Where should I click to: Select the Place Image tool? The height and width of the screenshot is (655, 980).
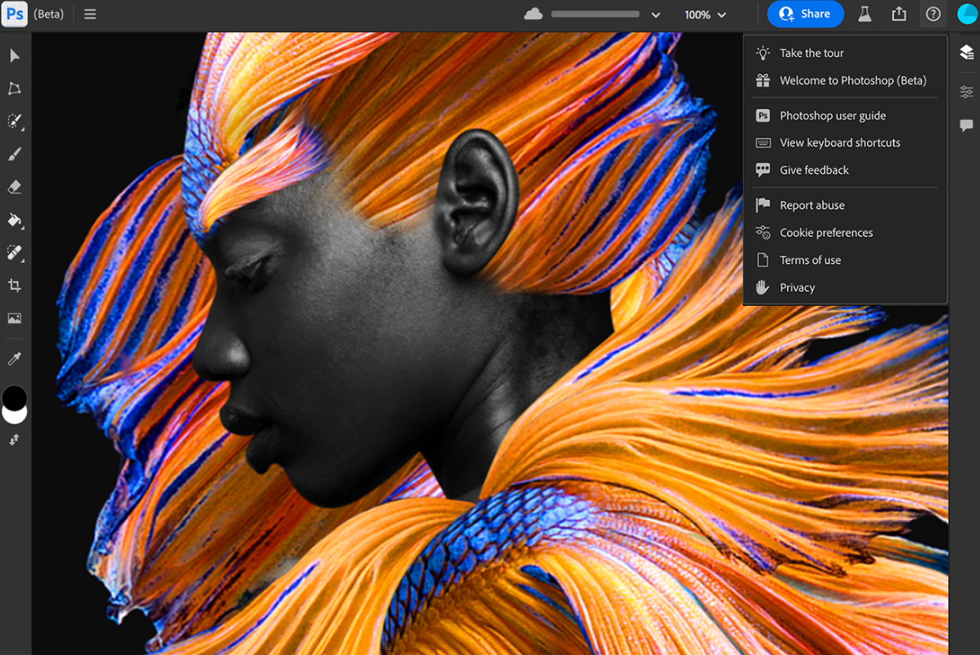coord(14,318)
